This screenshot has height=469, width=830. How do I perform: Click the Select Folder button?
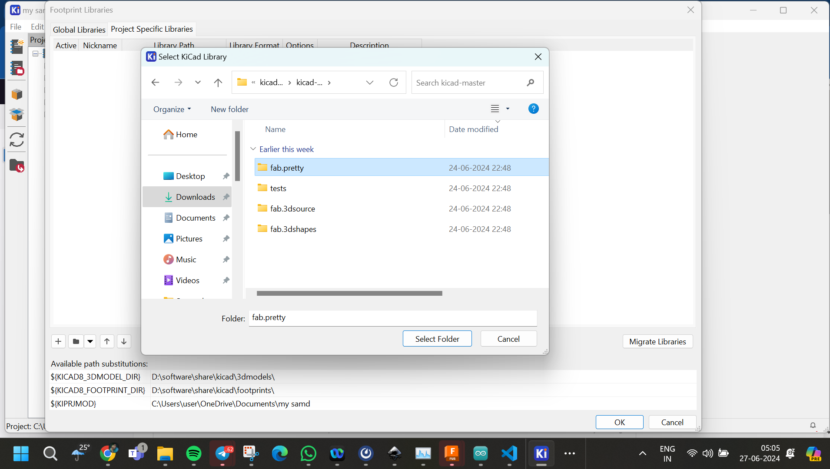437,339
